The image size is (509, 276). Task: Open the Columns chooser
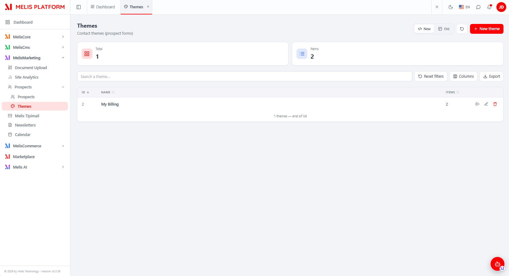pos(463,76)
